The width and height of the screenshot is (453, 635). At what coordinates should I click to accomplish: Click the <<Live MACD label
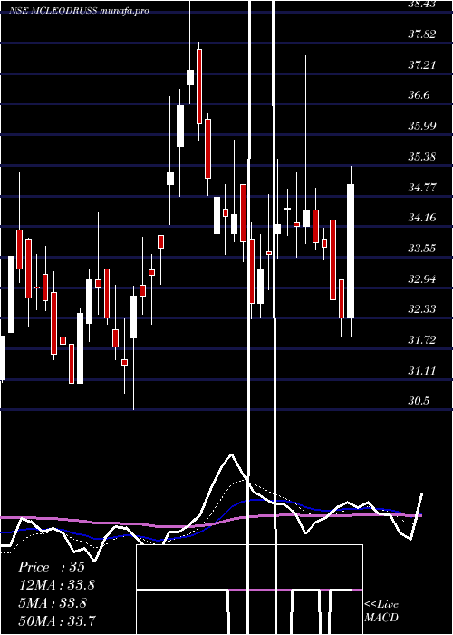[x=381, y=611]
